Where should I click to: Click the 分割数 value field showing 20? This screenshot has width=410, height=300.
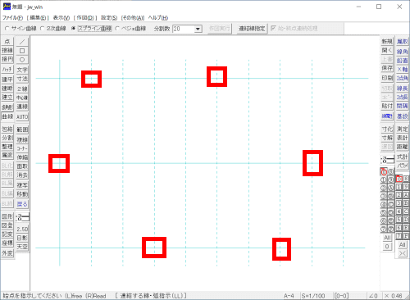tap(184, 29)
